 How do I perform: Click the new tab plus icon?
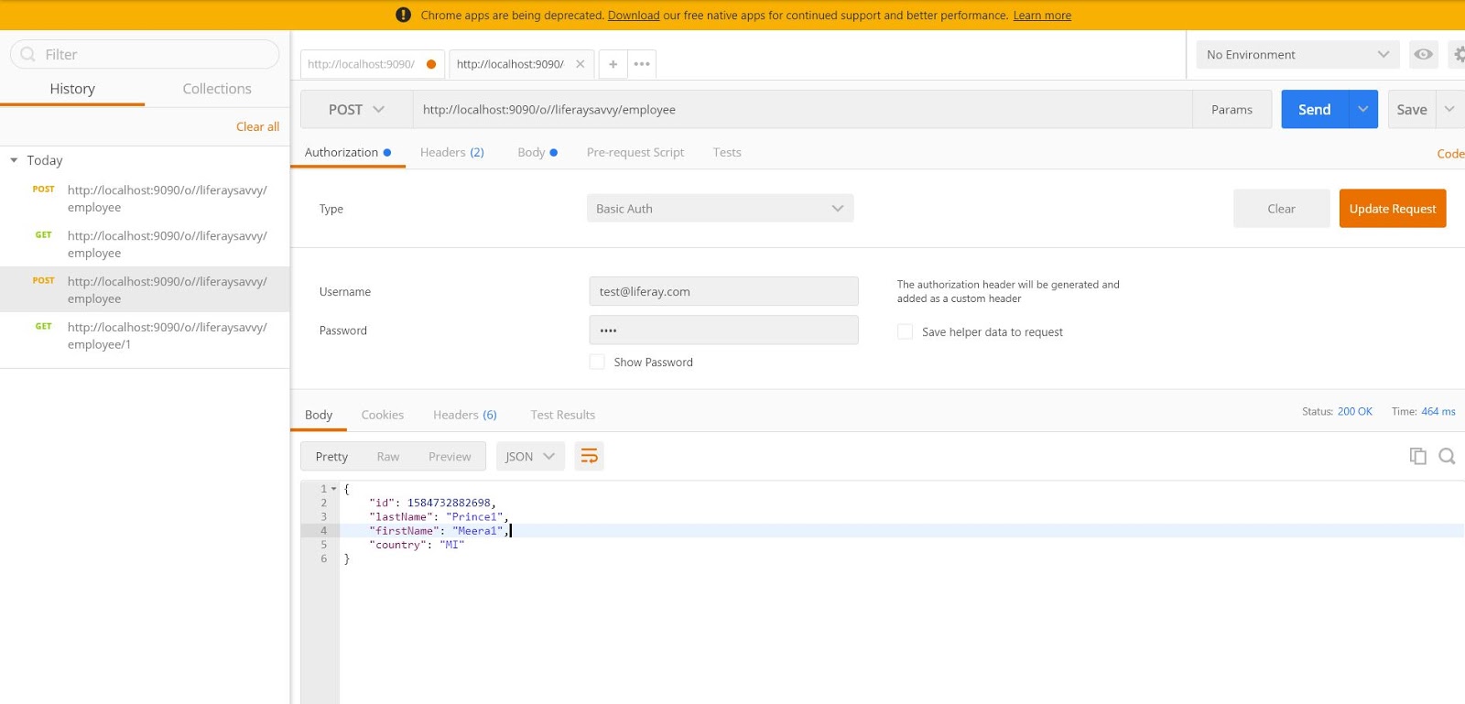(x=613, y=64)
